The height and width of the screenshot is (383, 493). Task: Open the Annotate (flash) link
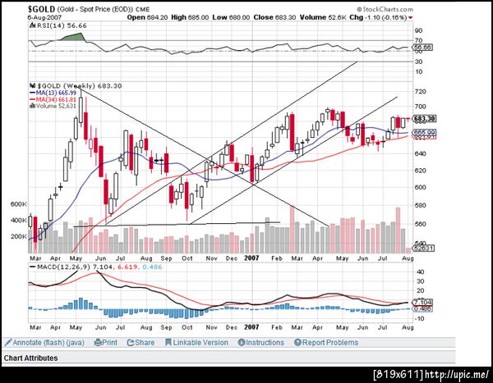point(37,343)
